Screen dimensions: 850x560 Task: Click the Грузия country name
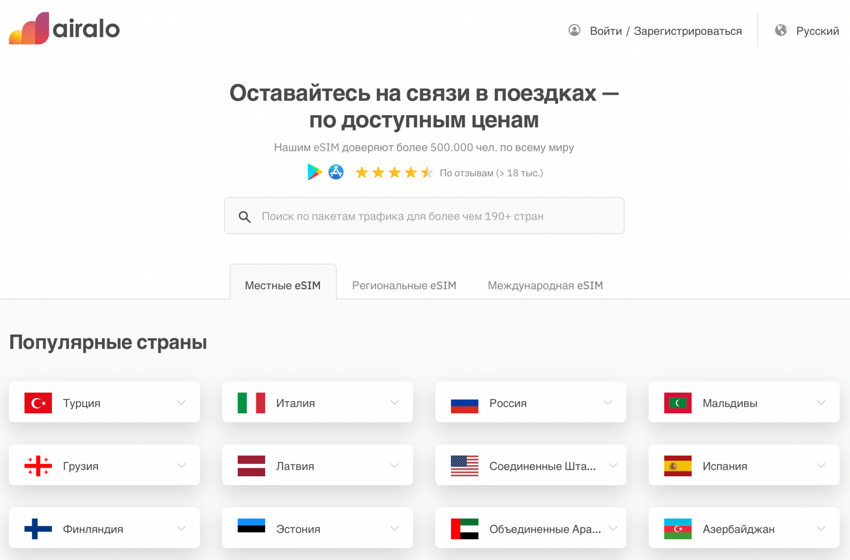[x=81, y=466]
